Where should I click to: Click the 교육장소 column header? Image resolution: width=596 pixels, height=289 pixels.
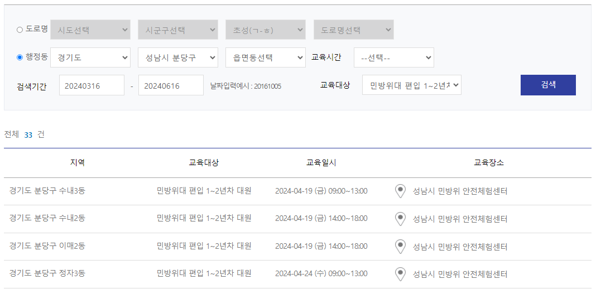click(x=489, y=162)
